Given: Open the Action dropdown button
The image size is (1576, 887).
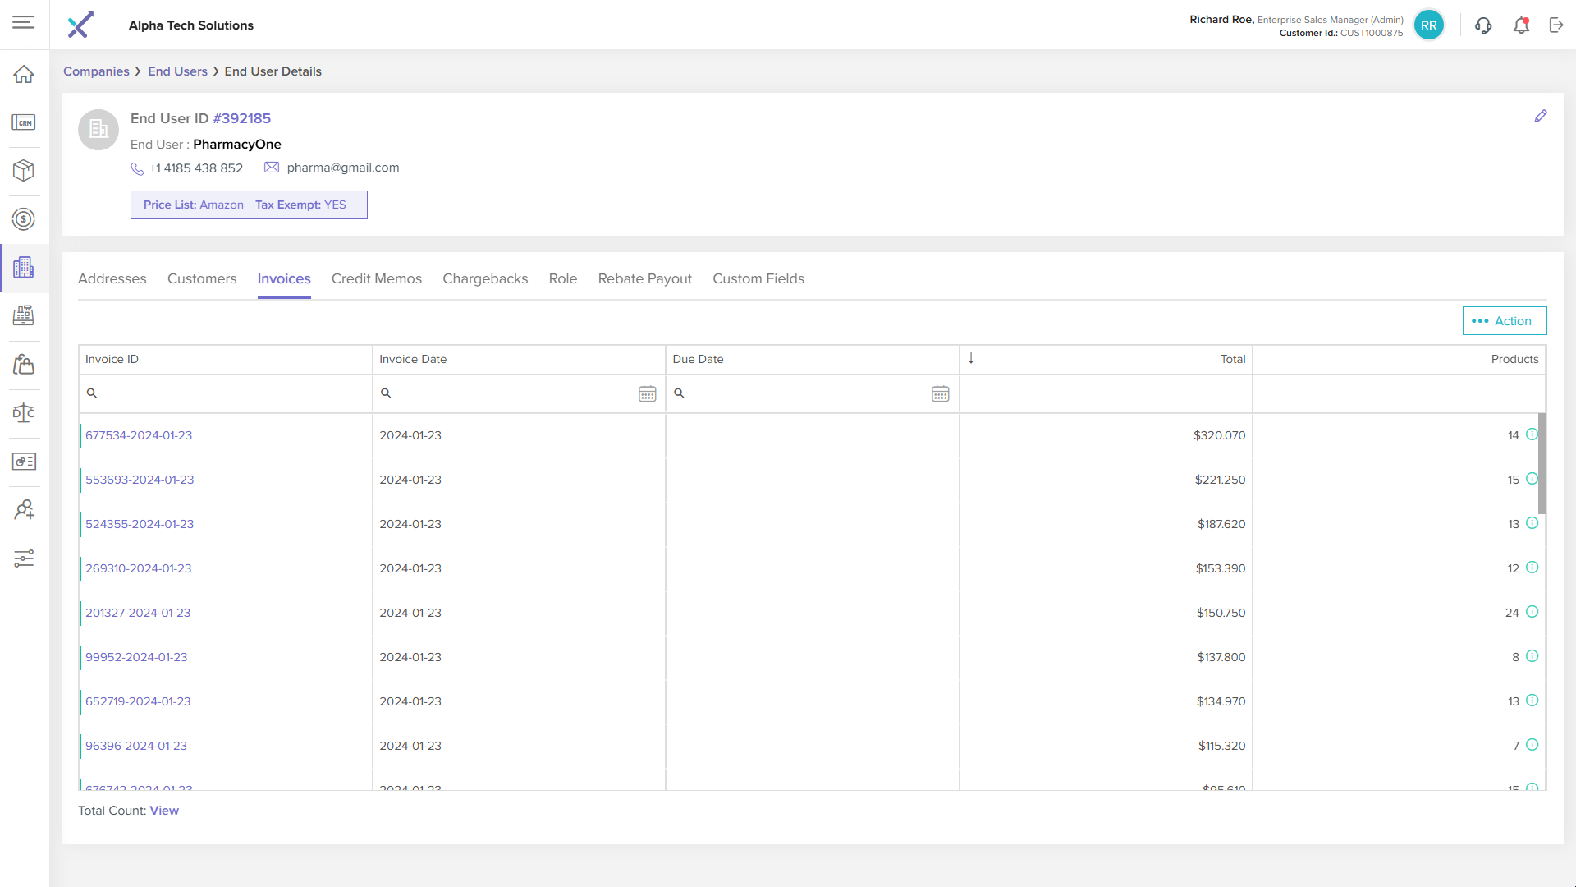Looking at the screenshot, I should 1504,321.
